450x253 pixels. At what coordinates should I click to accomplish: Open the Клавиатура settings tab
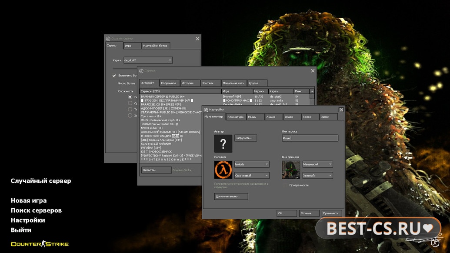coord(236,117)
